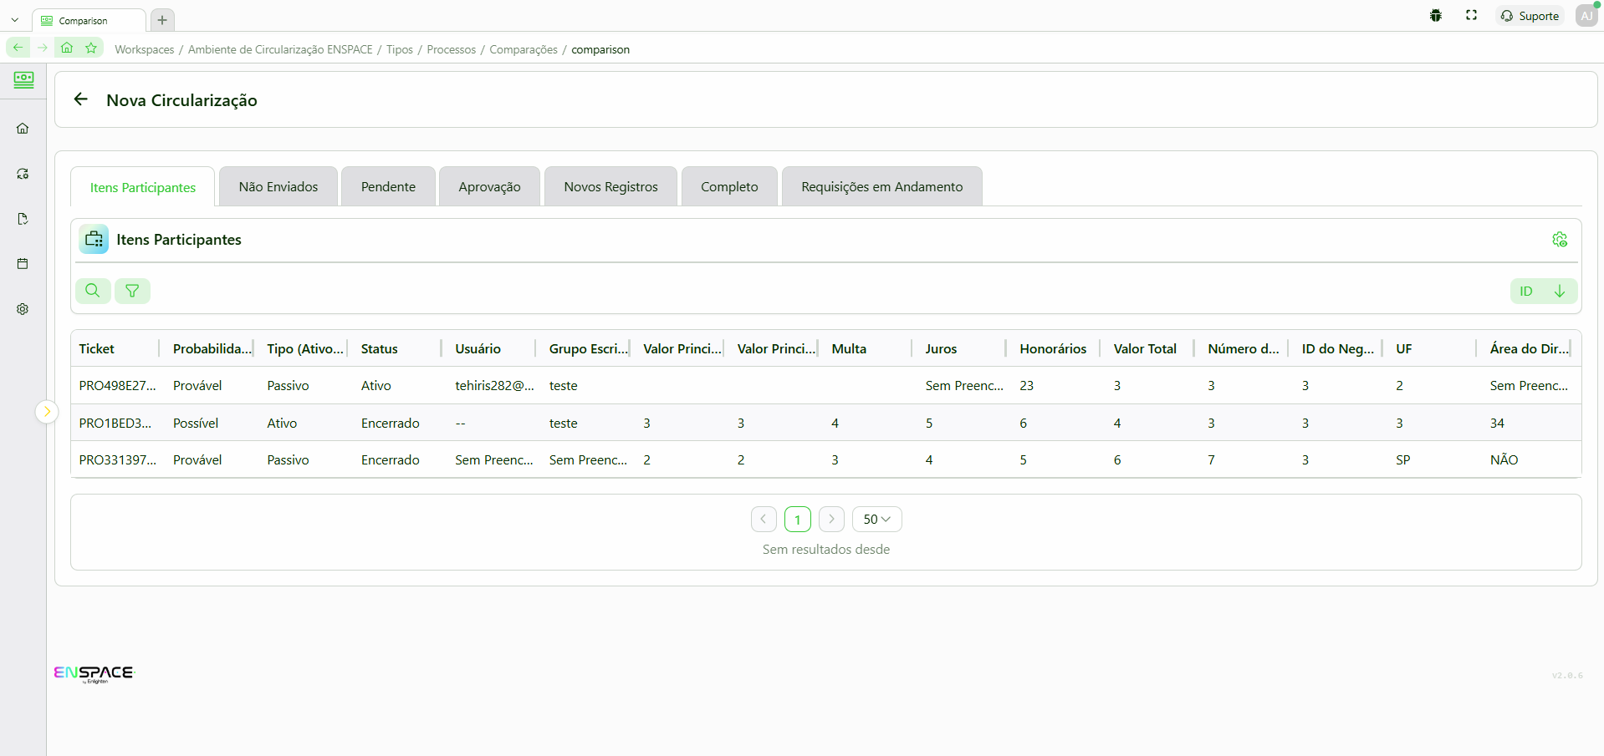
Task: Go to Comparações breadcrumb link
Action: point(523,50)
